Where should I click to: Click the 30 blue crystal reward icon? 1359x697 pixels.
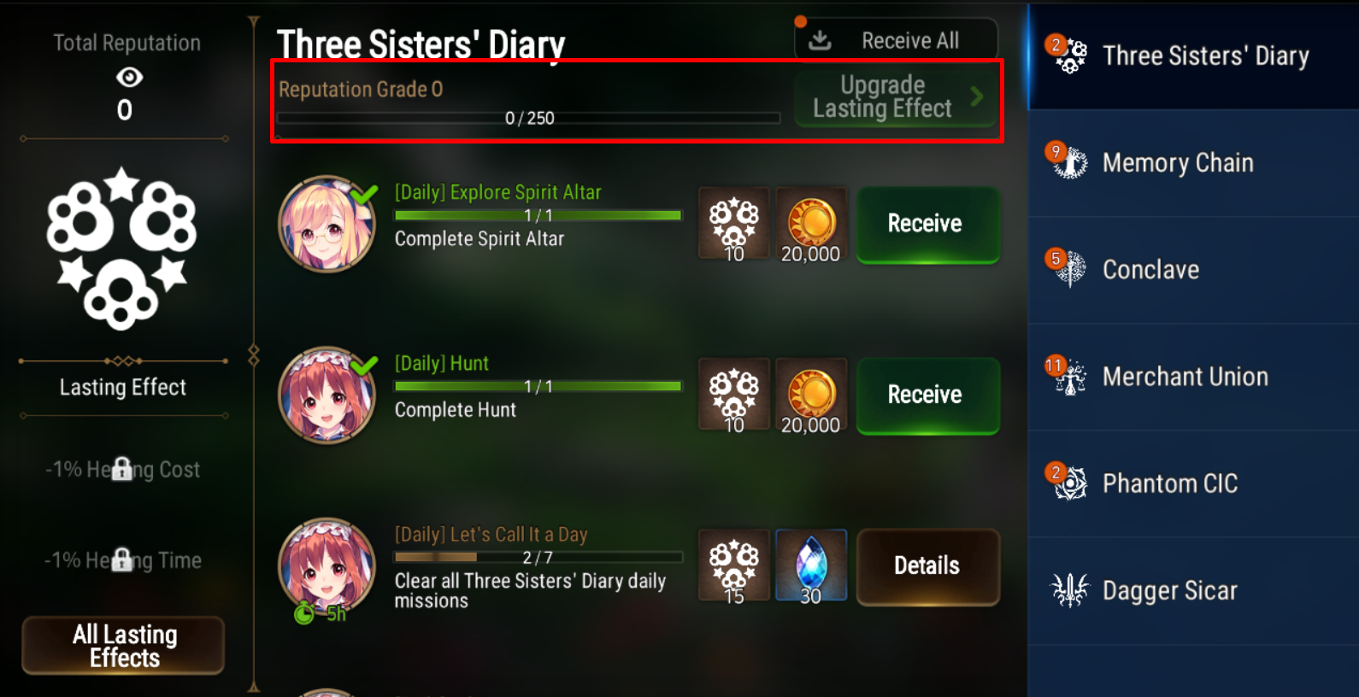[x=810, y=566]
